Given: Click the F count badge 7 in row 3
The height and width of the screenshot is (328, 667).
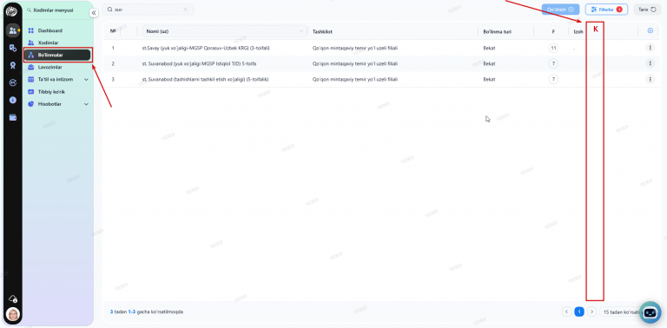Looking at the screenshot, I should point(553,79).
